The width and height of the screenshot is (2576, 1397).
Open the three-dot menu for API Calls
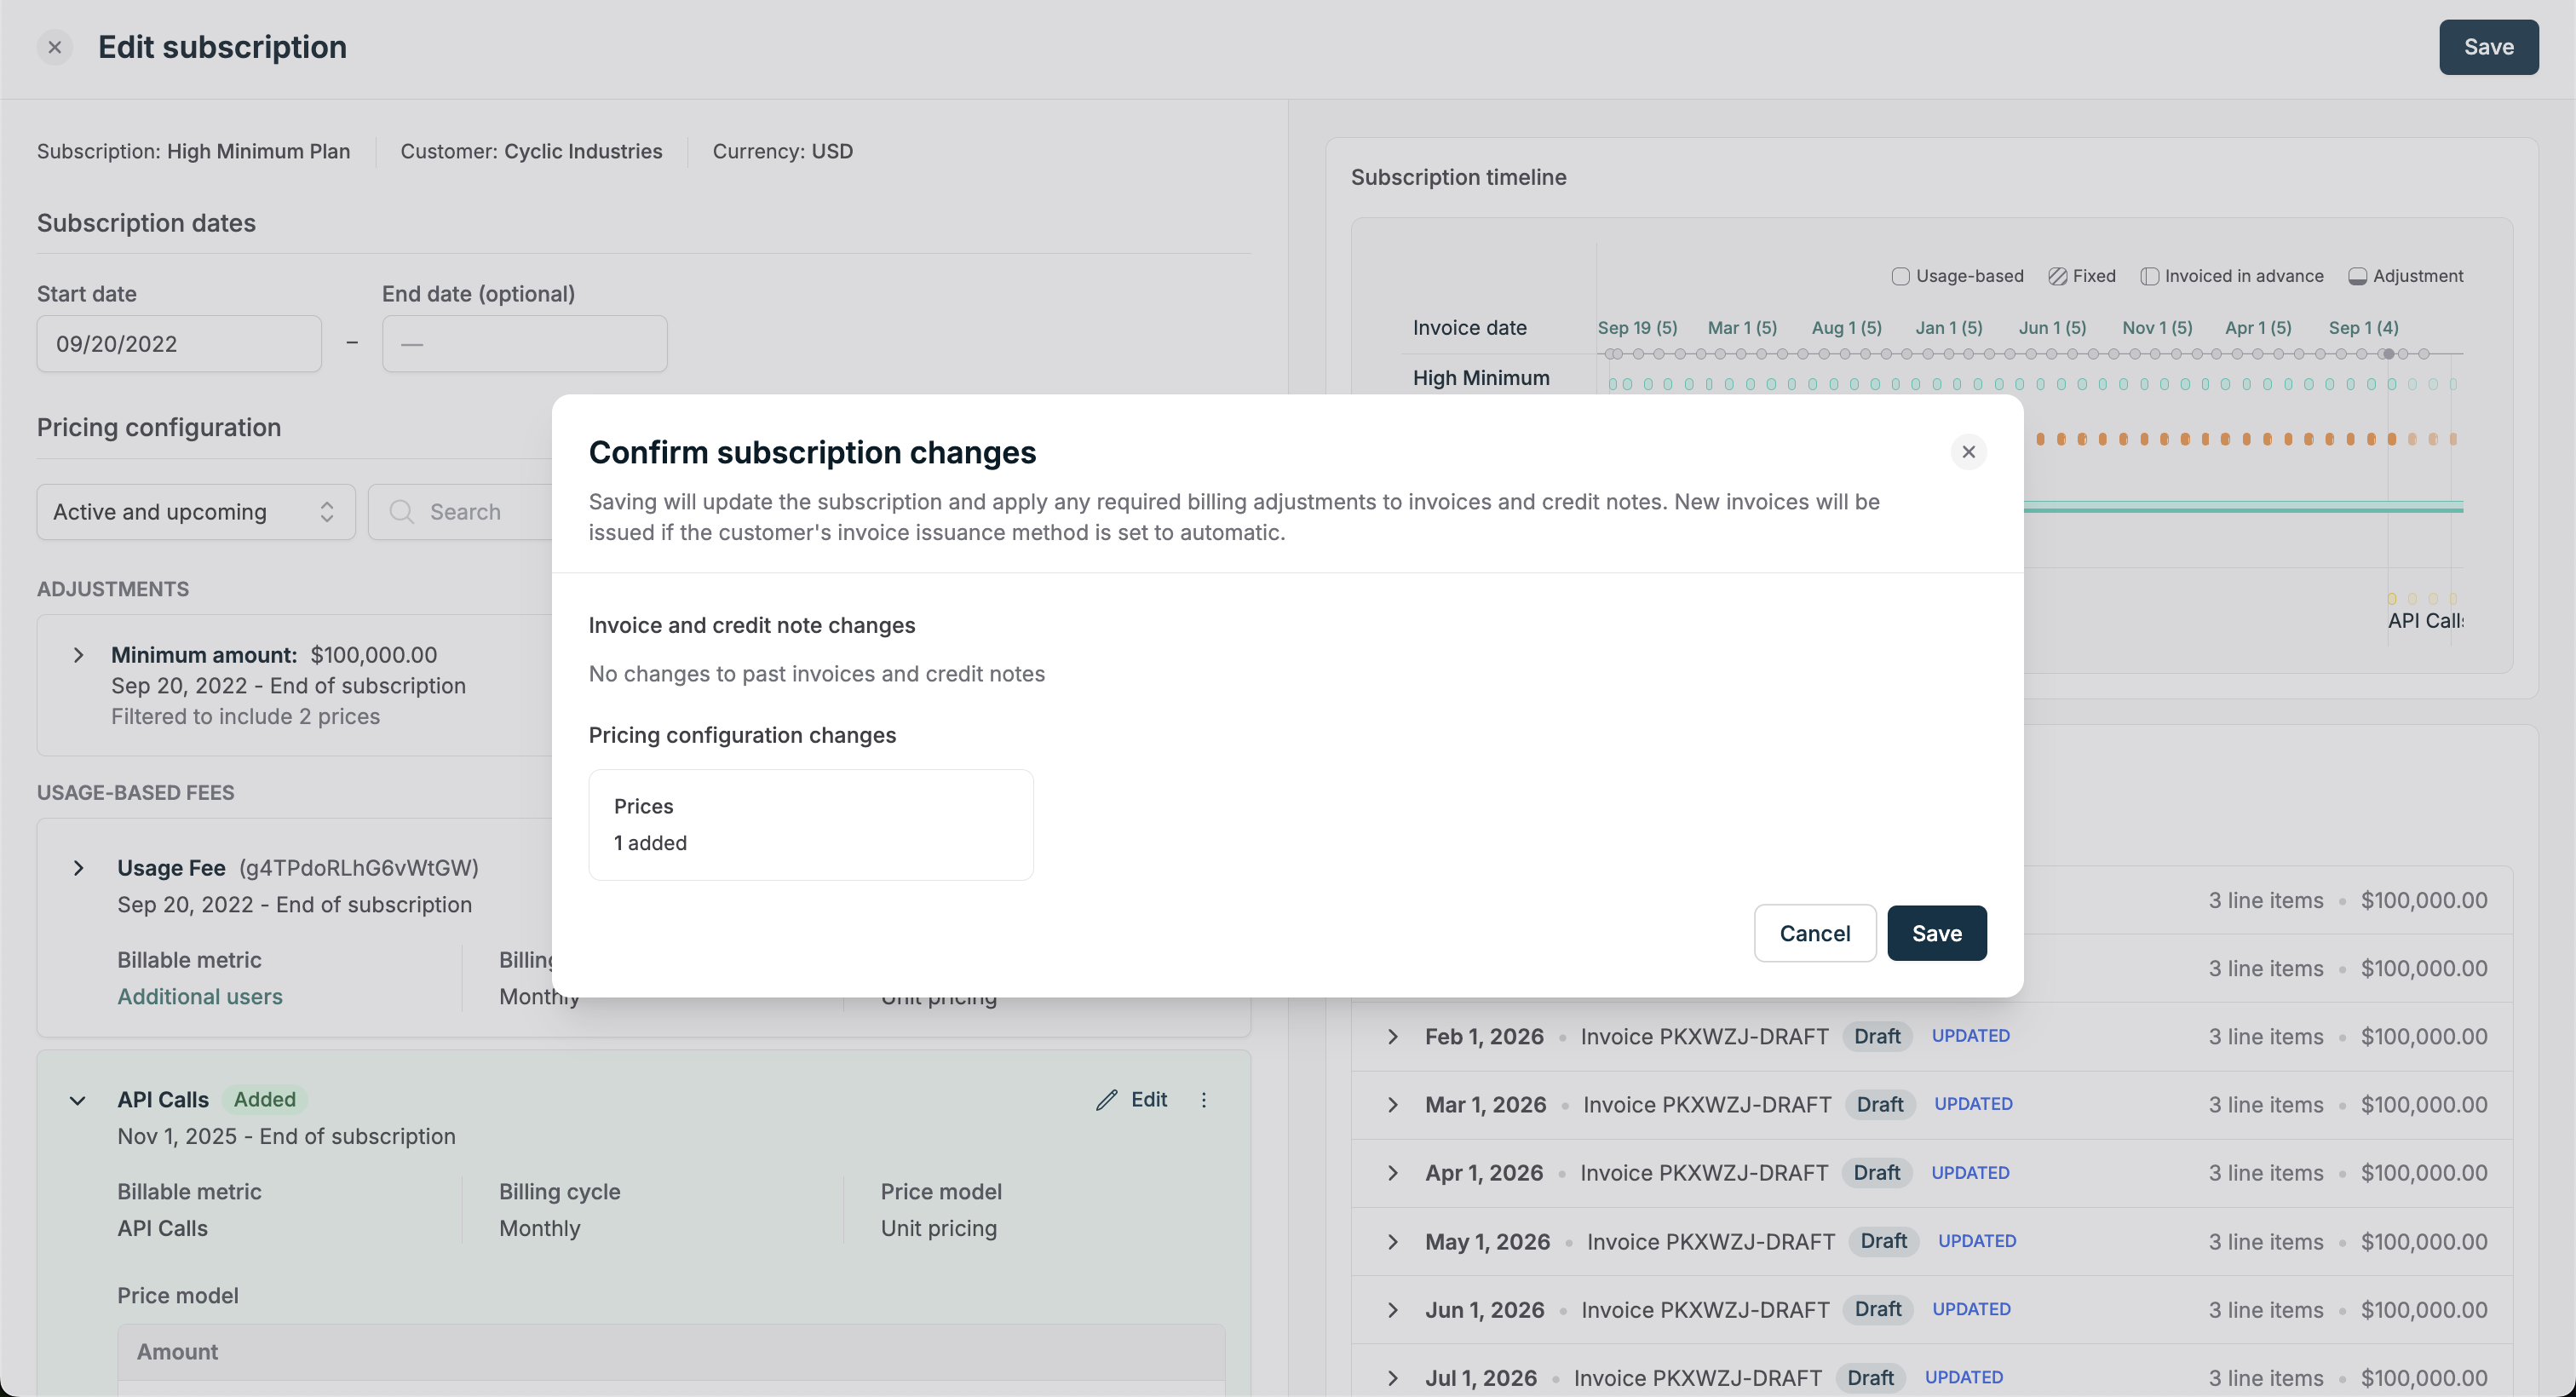coord(1204,1100)
